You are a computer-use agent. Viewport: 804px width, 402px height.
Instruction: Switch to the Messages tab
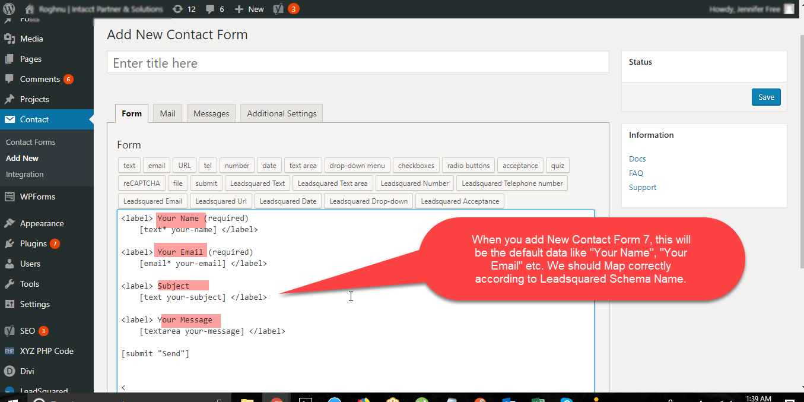[x=211, y=113]
